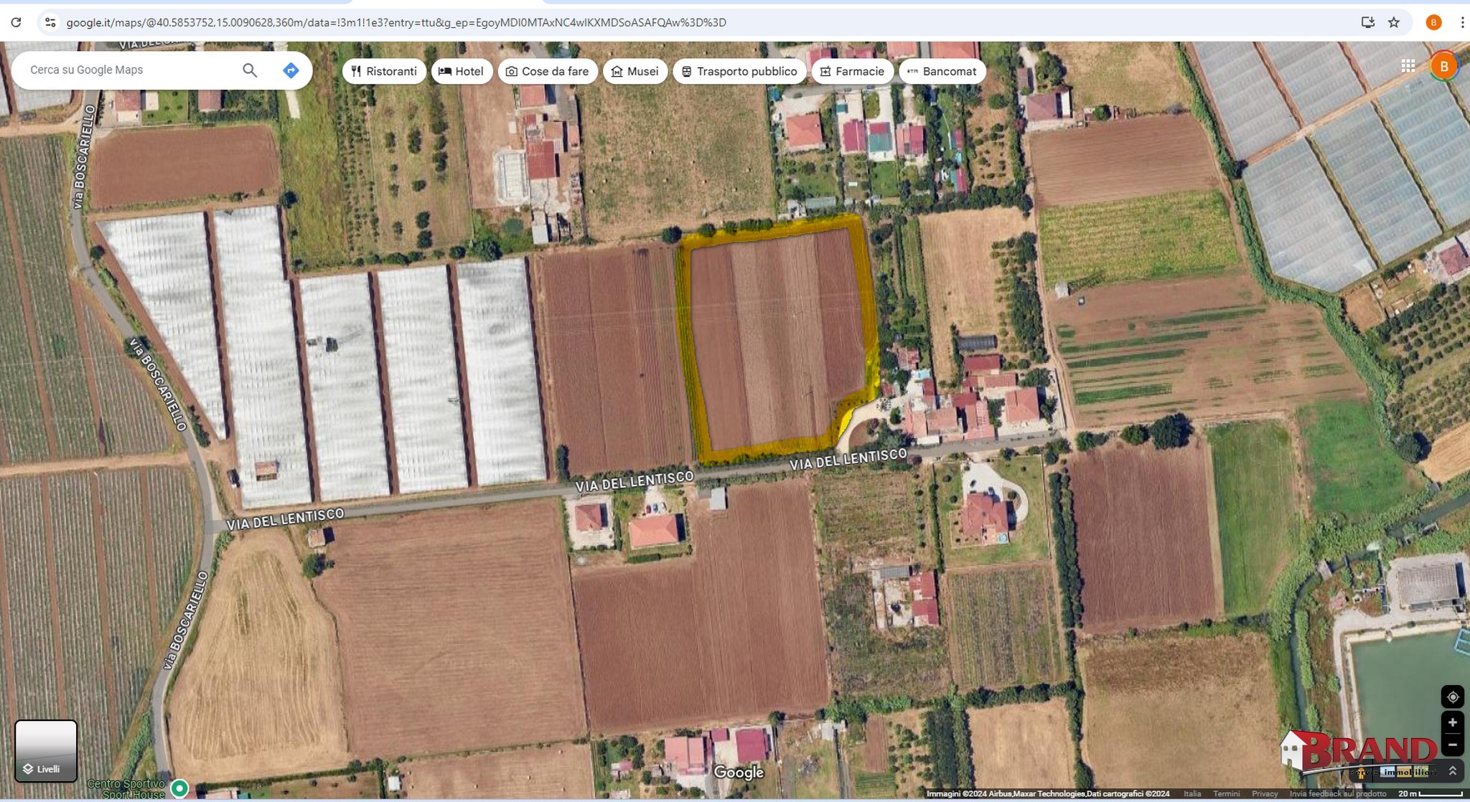Open the Privacy footer link
The width and height of the screenshot is (1470, 802).
click(x=1264, y=793)
